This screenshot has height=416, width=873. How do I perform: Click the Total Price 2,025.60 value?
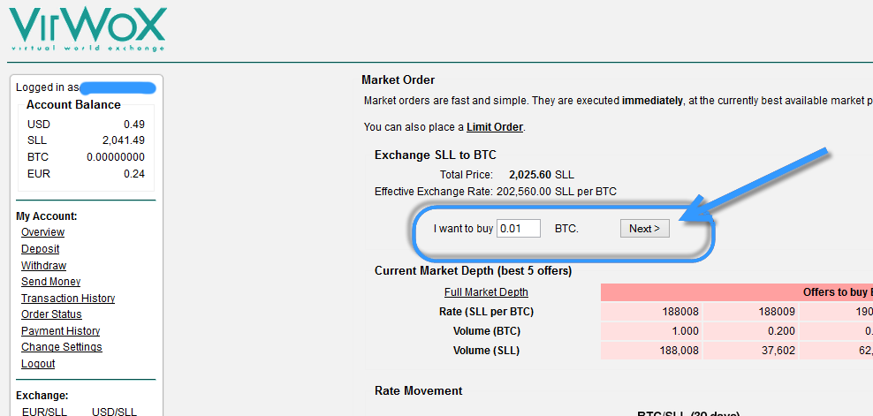529,175
